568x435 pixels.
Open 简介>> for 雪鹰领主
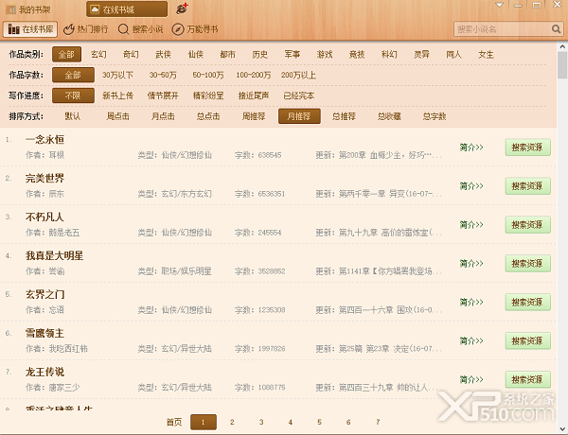tap(471, 340)
